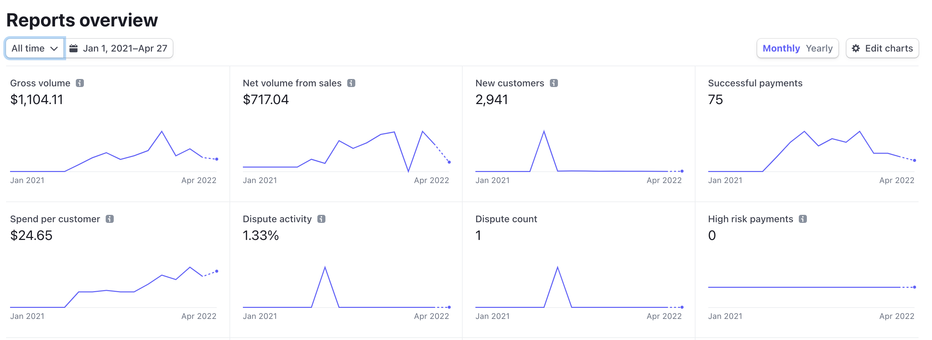
Task: Click the Gross volume chart end point
Action: (217, 159)
